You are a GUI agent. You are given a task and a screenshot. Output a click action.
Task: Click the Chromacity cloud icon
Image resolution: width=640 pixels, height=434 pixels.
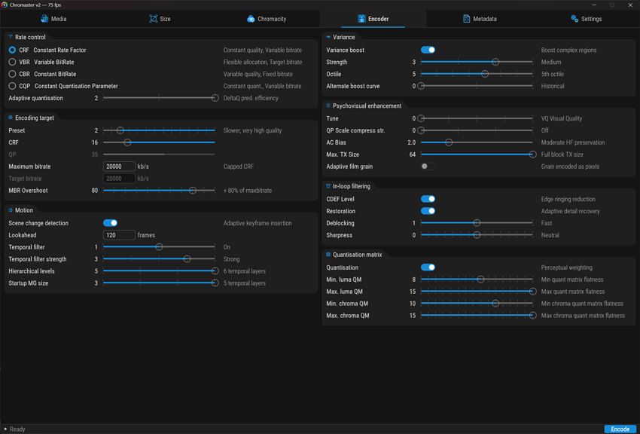[x=251, y=19]
